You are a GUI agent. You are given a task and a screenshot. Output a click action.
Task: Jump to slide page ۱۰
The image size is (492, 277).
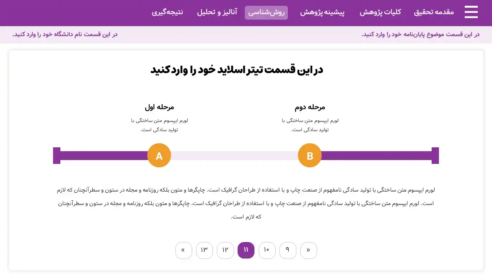click(x=267, y=250)
